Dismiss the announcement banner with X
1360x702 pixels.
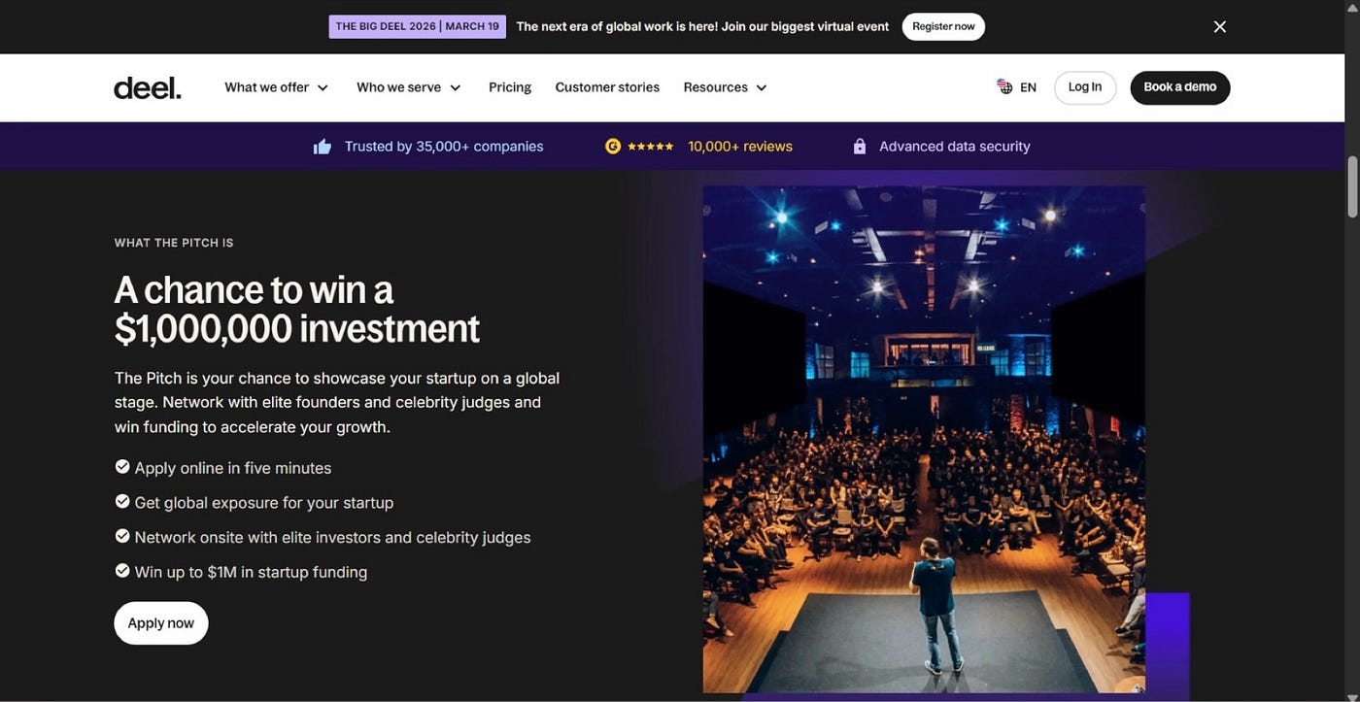pos(1220,26)
